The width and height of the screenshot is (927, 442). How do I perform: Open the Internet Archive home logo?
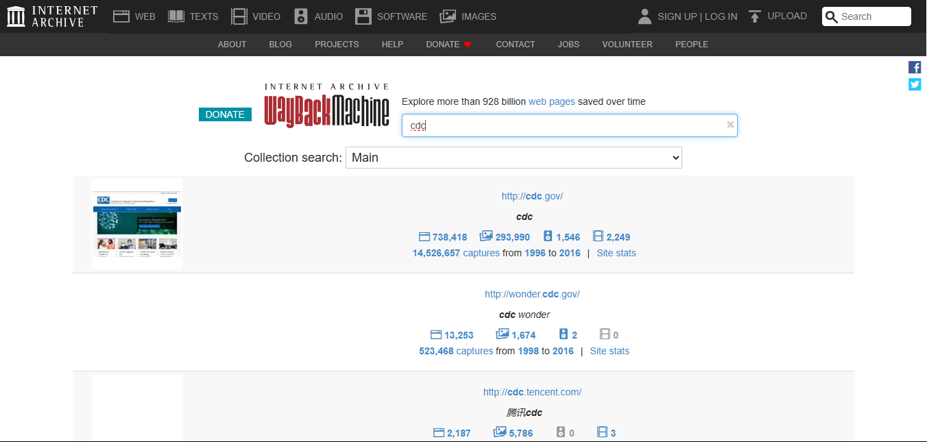[52, 16]
